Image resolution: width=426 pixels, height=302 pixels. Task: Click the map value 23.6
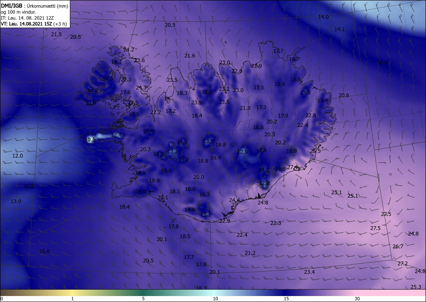[x=139, y=60]
